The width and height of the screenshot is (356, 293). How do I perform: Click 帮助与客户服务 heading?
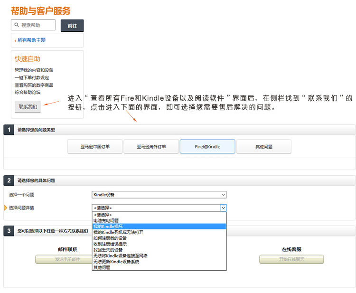(x=41, y=10)
